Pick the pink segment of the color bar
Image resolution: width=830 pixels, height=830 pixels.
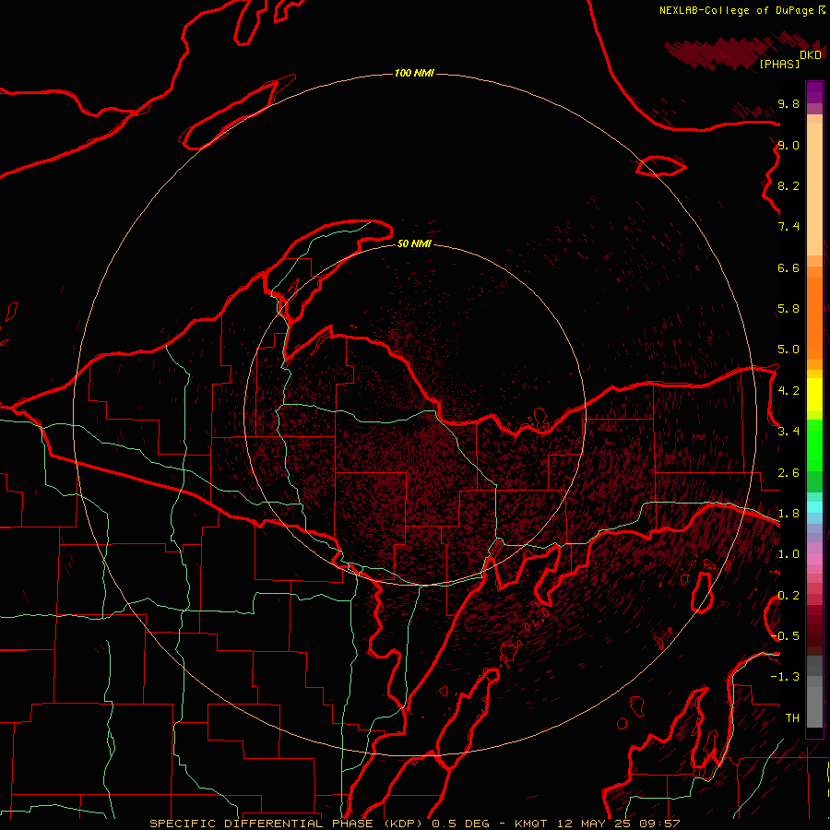814,559
